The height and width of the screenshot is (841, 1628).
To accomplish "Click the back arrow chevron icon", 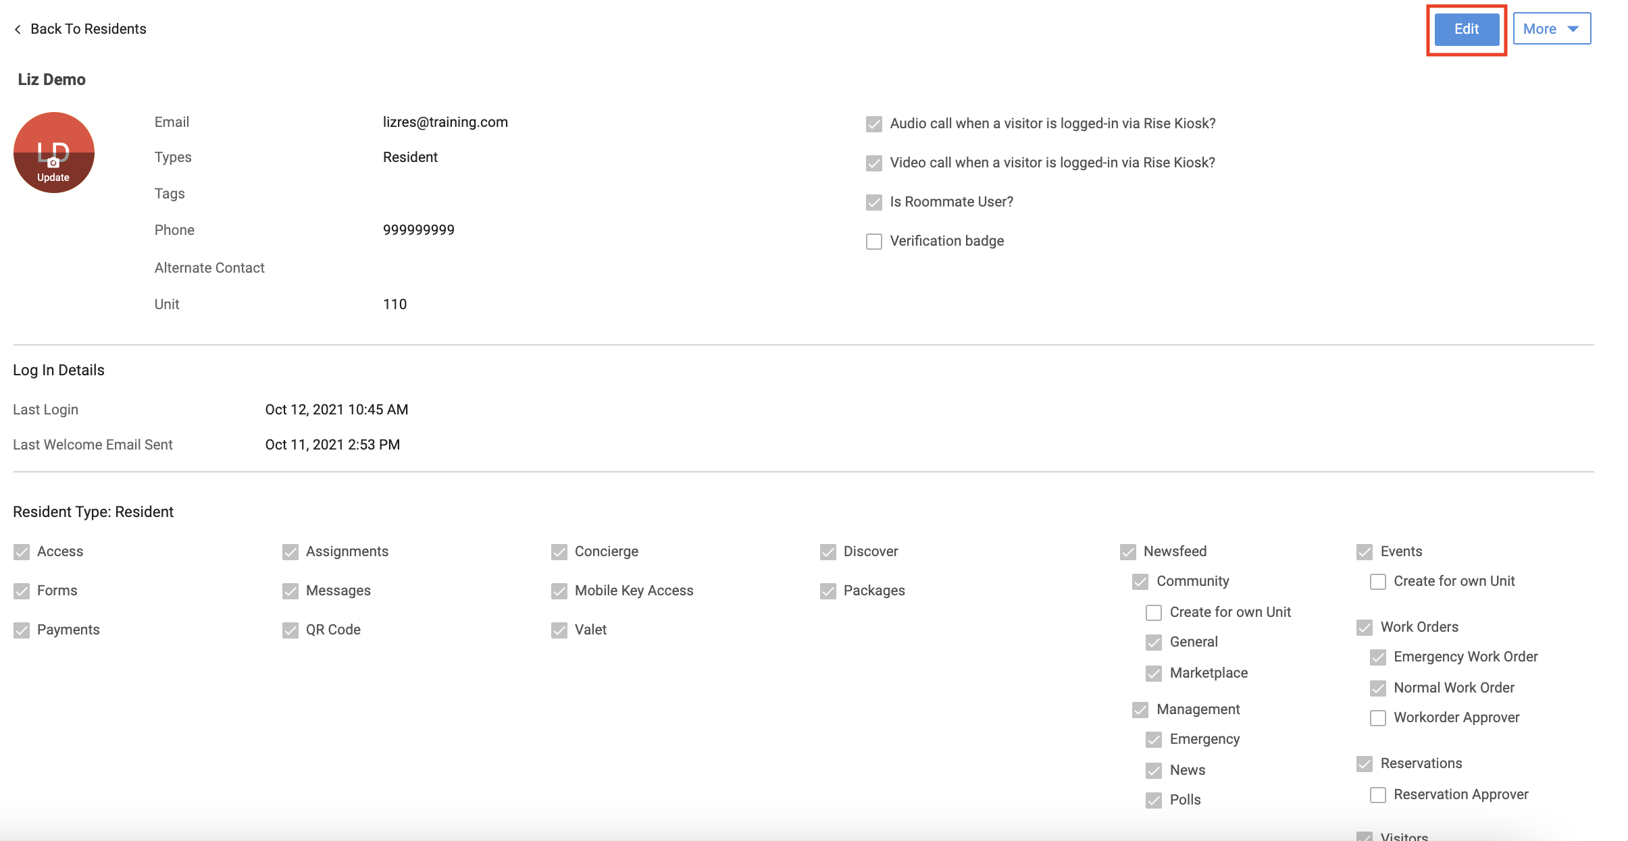I will point(18,29).
